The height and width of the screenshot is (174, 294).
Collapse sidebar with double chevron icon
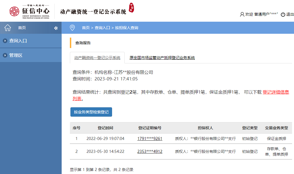(56, 28)
